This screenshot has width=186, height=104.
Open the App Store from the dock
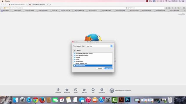101,100
